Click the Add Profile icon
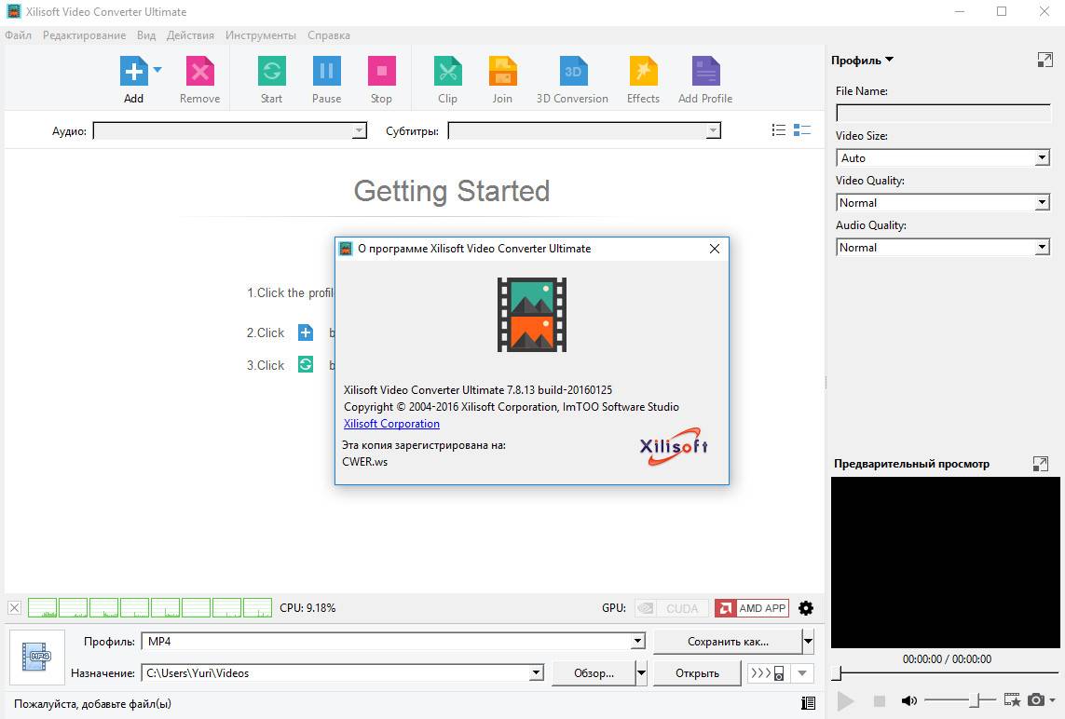This screenshot has width=1065, height=719. [x=705, y=72]
